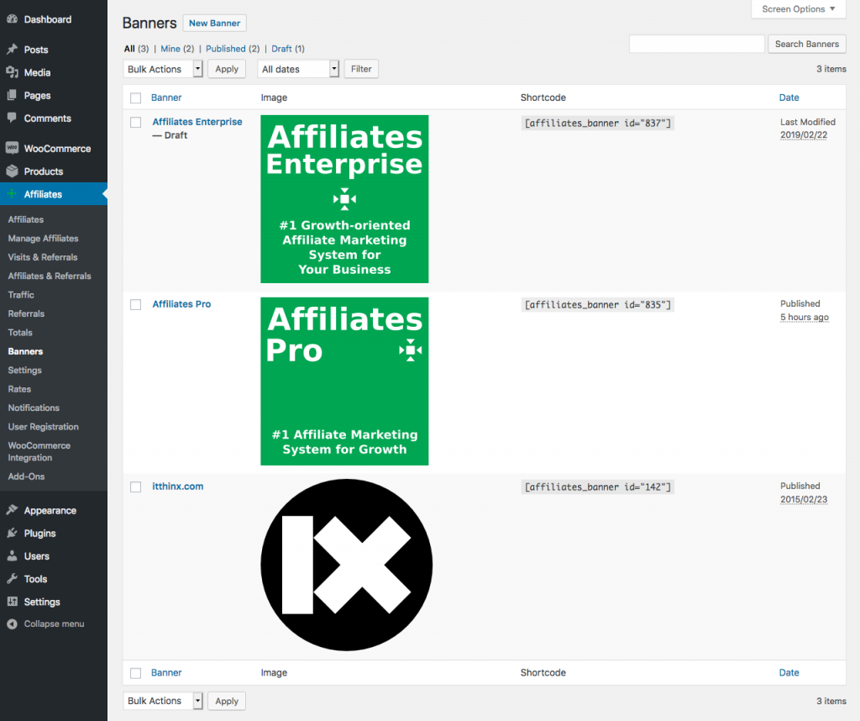The image size is (860, 721).
Task: Expand the Screen Options panel
Action: 799,8
